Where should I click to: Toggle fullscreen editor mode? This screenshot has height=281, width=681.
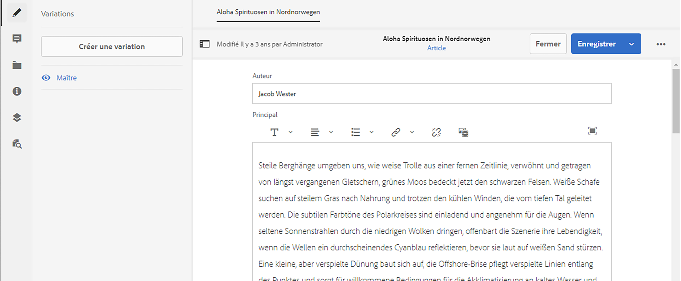point(593,131)
